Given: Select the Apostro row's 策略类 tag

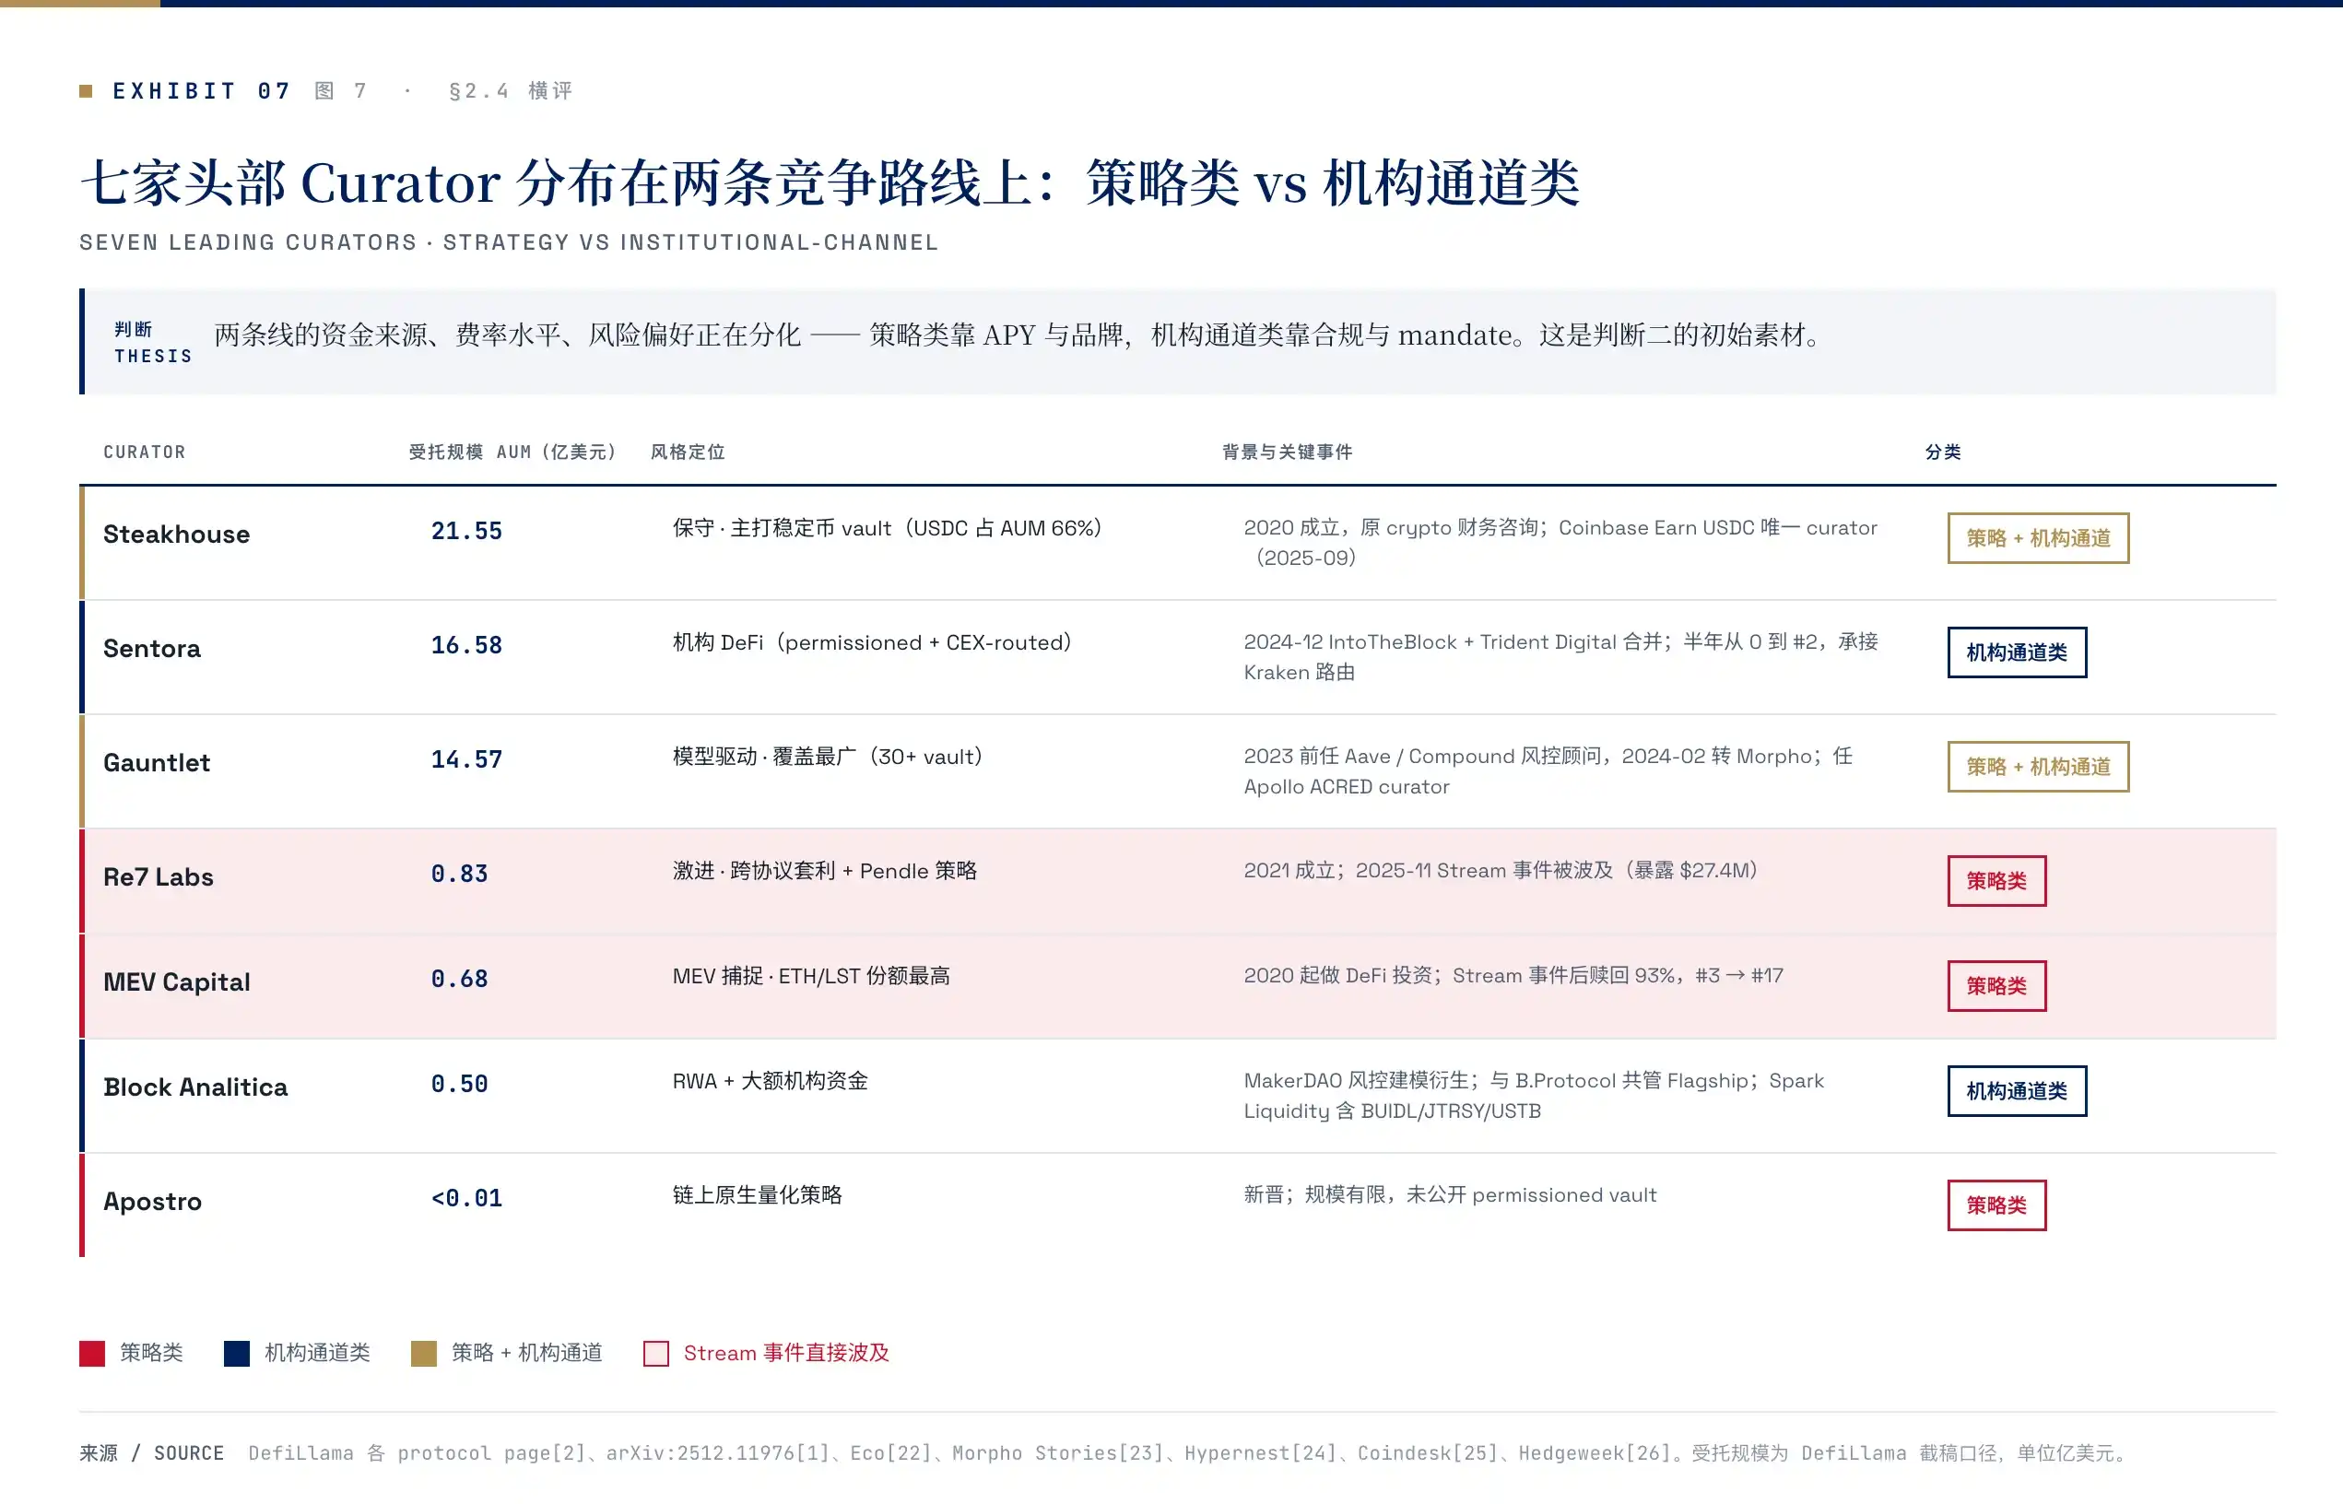Looking at the screenshot, I should coord(1996,1205).
